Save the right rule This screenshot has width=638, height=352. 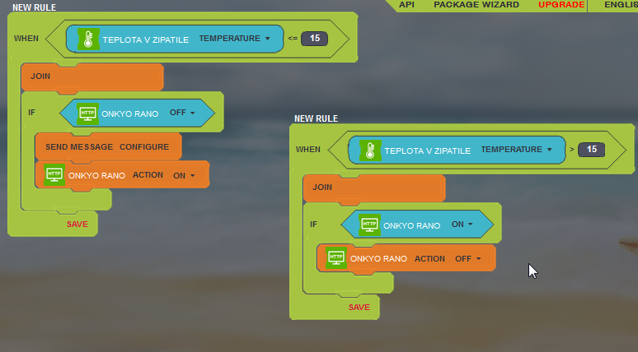tap(359, 307)
